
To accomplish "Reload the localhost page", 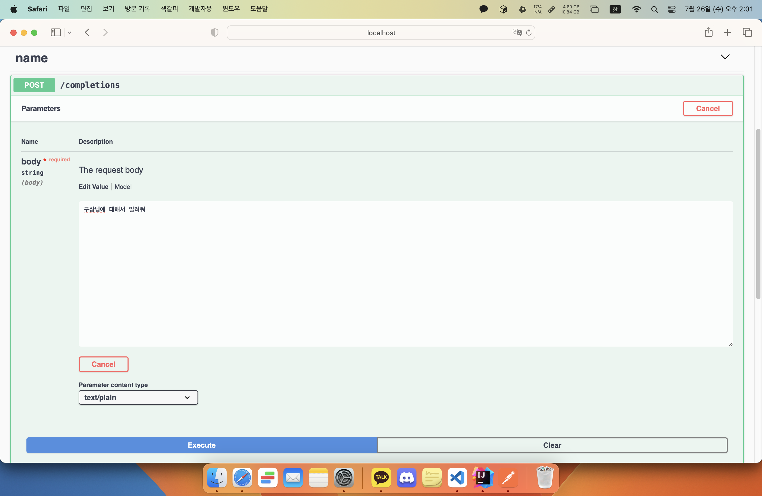I will pos(529,32).
